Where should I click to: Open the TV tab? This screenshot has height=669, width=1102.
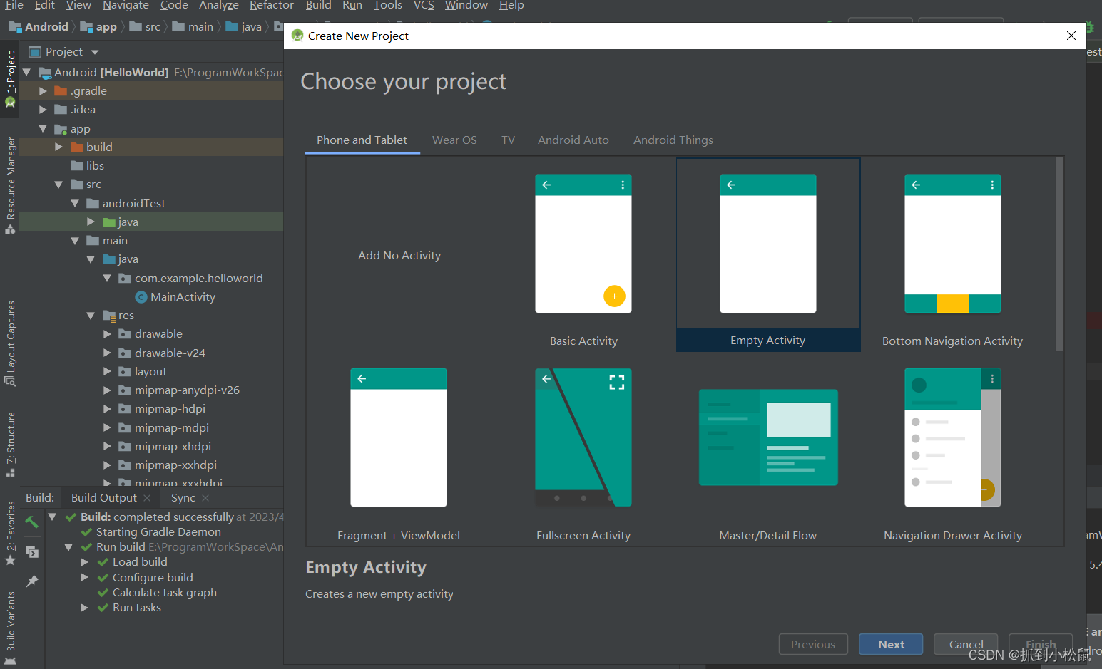(x=508, y=140)
